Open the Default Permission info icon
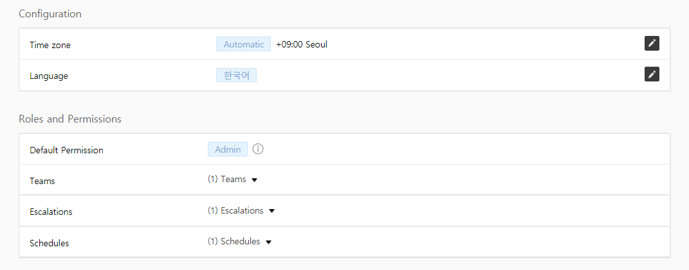Image resolution: width=689 pixels, height=270 pixels. [x=258, y=149]
